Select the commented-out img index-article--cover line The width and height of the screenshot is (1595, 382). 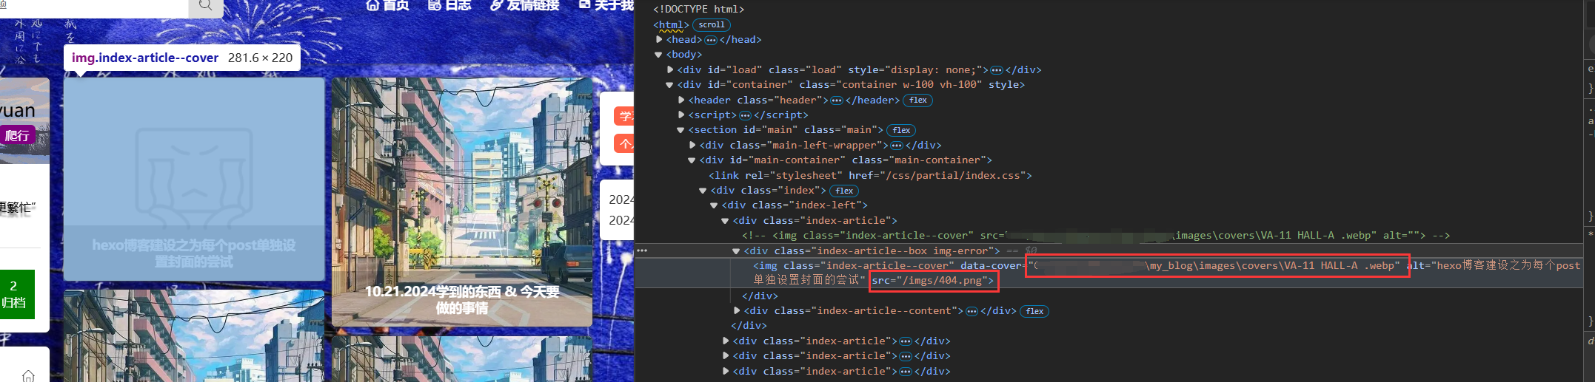[1096, 236]
